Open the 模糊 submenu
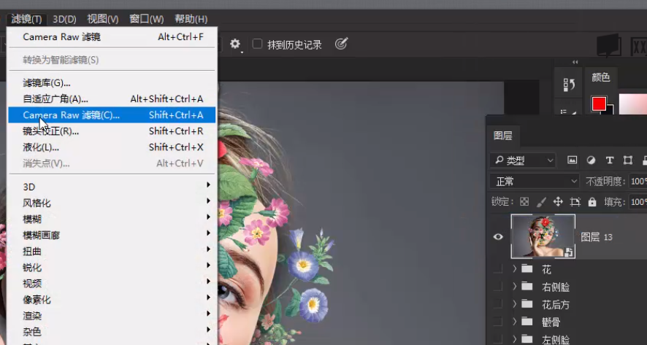Screen dimensions: 647x345 coord(112,219)
